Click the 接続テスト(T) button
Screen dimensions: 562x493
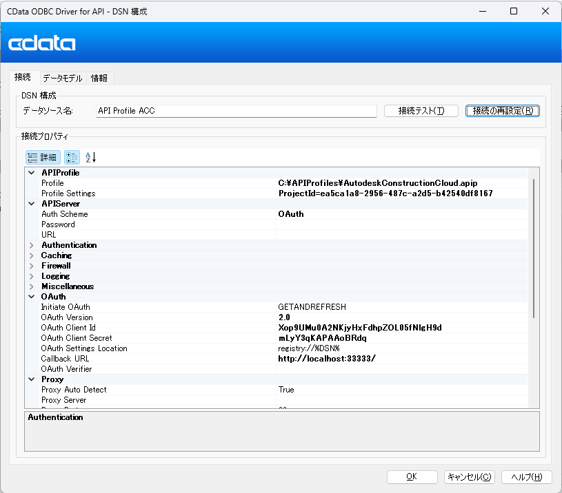(x=421, y=111)
